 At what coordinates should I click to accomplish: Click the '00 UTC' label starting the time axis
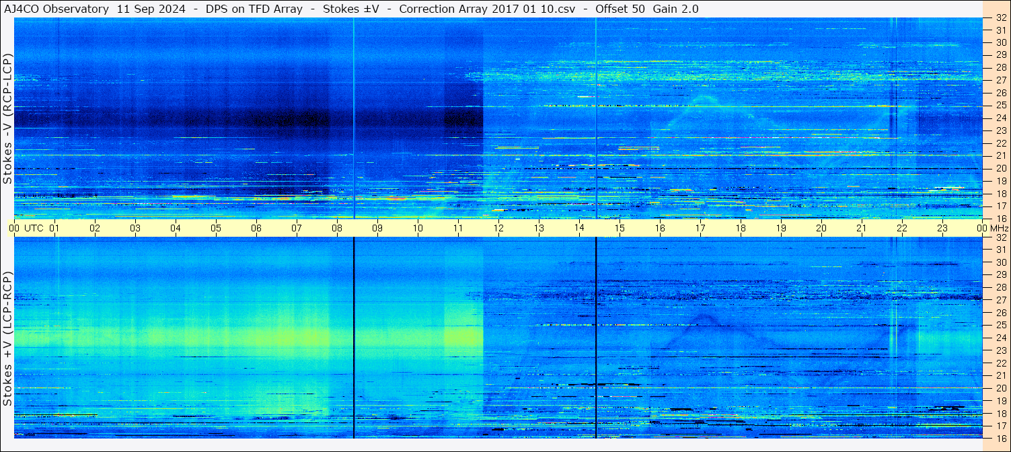[x=26, y=228]
